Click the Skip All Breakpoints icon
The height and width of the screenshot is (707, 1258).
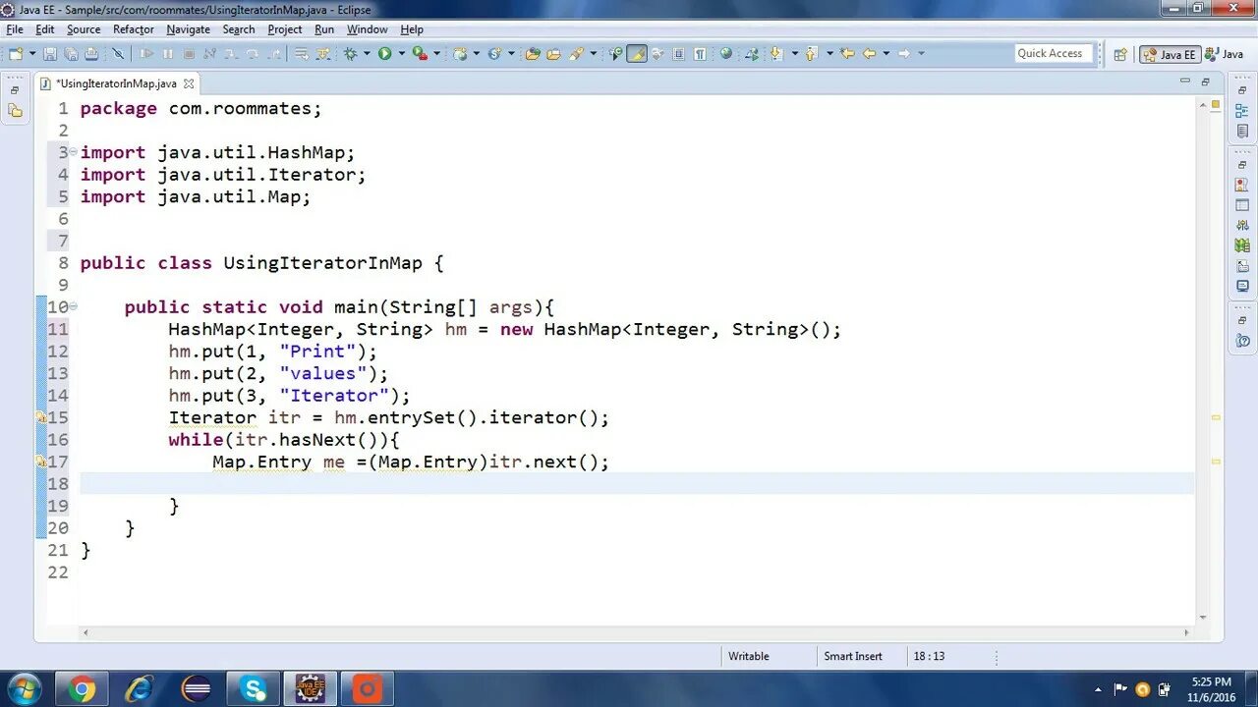pos(118,54)
